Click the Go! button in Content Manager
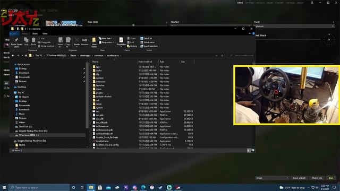The width and height of the screenshot is (340, 191). (331, 178)
